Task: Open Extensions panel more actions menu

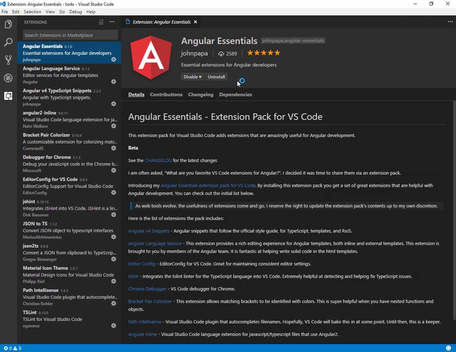Action: click(x=112, y=22)
